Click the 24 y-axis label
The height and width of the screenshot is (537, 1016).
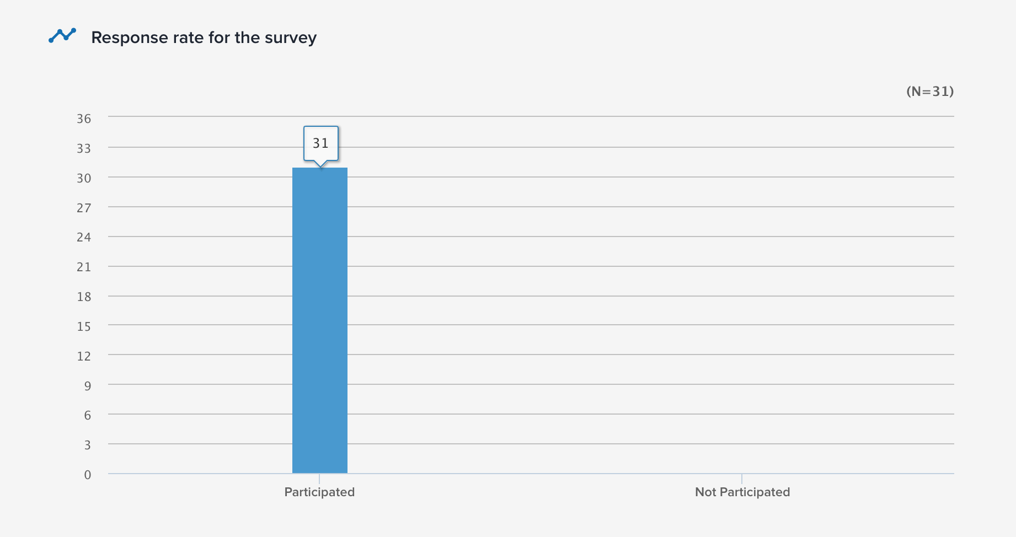[x=84, y=237]
